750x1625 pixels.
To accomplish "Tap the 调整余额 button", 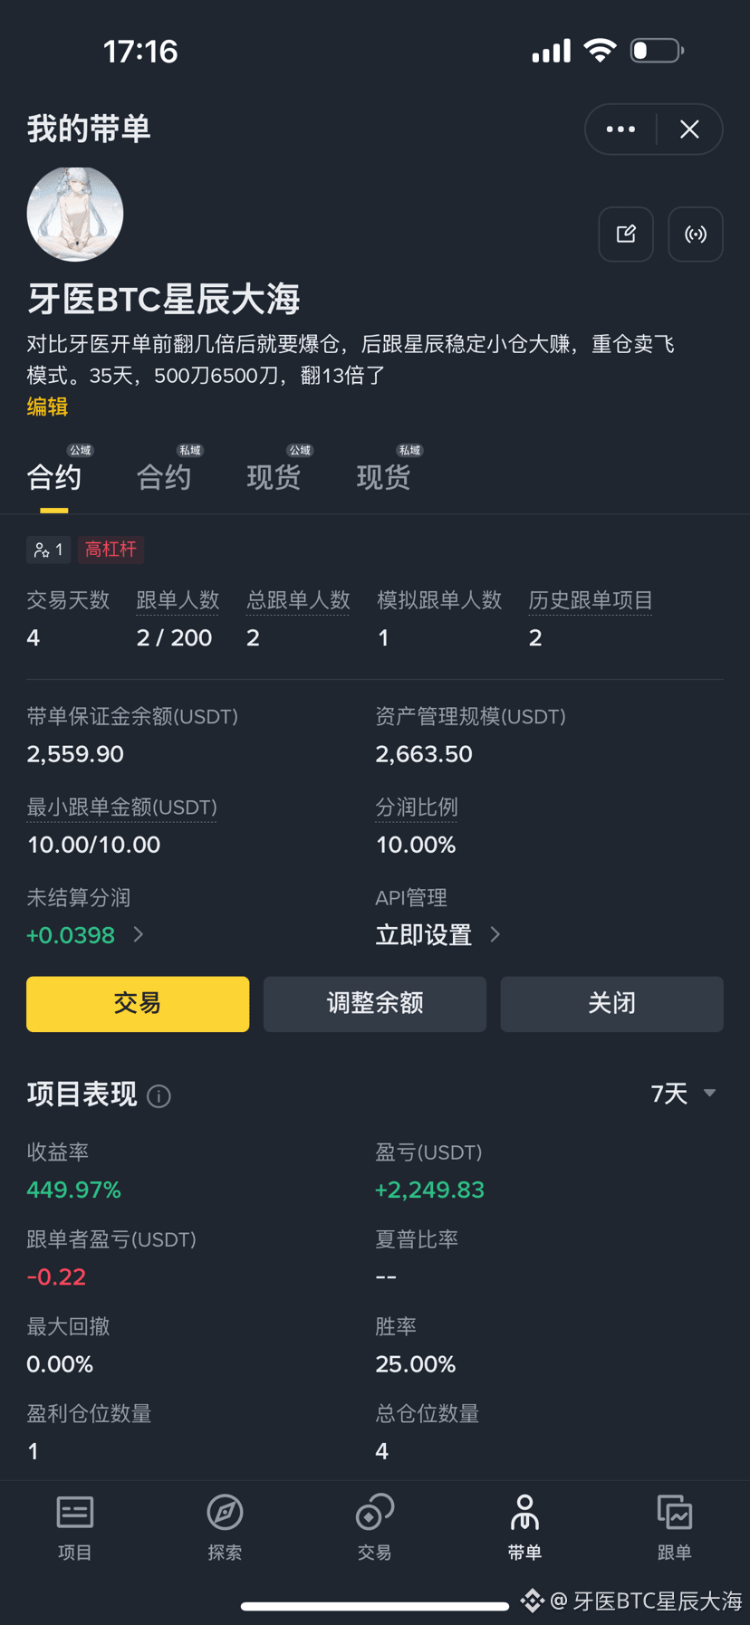I will tap(375, 1004).
